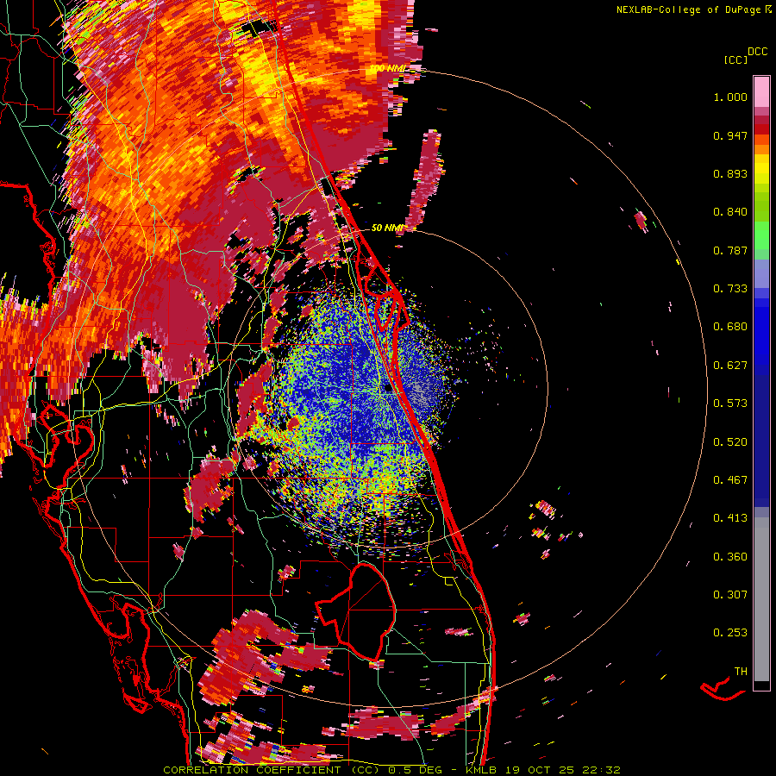Click the NEXLAB-College of DuPage title text
The image size is (776, 776).
[x=689, y=9]
